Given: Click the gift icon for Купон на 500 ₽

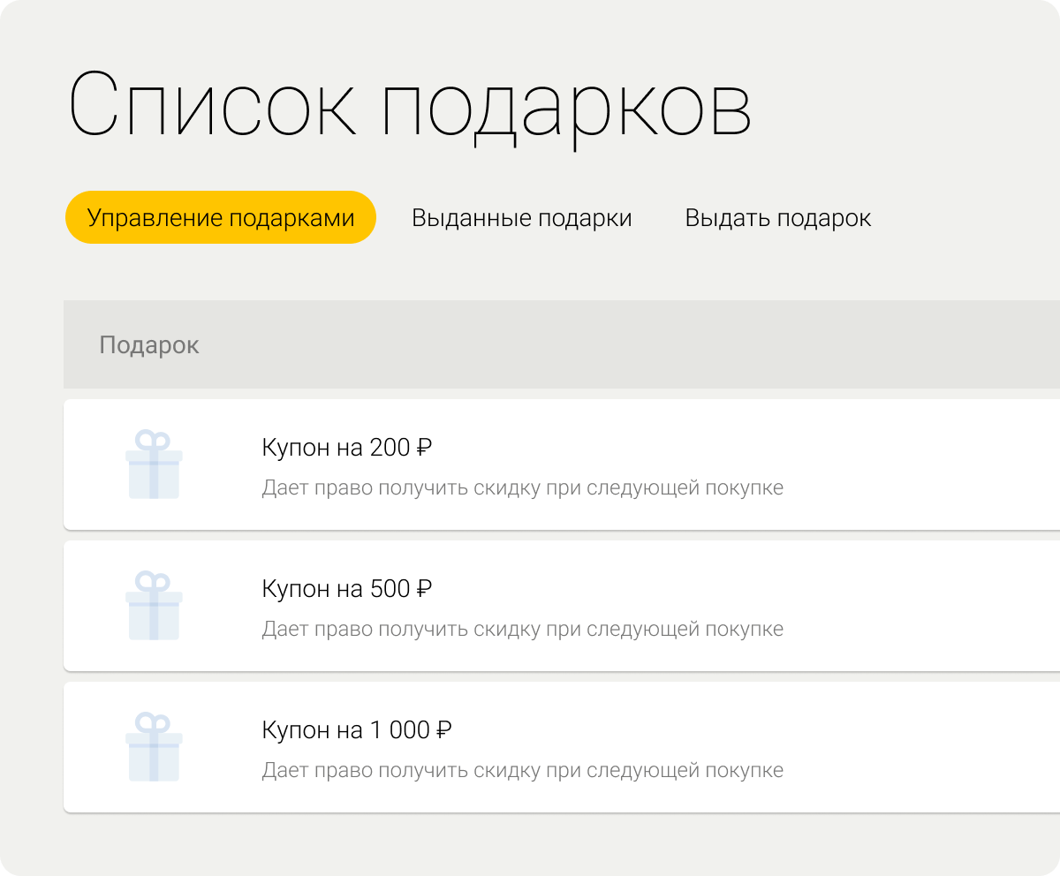Looking at the screenshot, I should (154, 606).
